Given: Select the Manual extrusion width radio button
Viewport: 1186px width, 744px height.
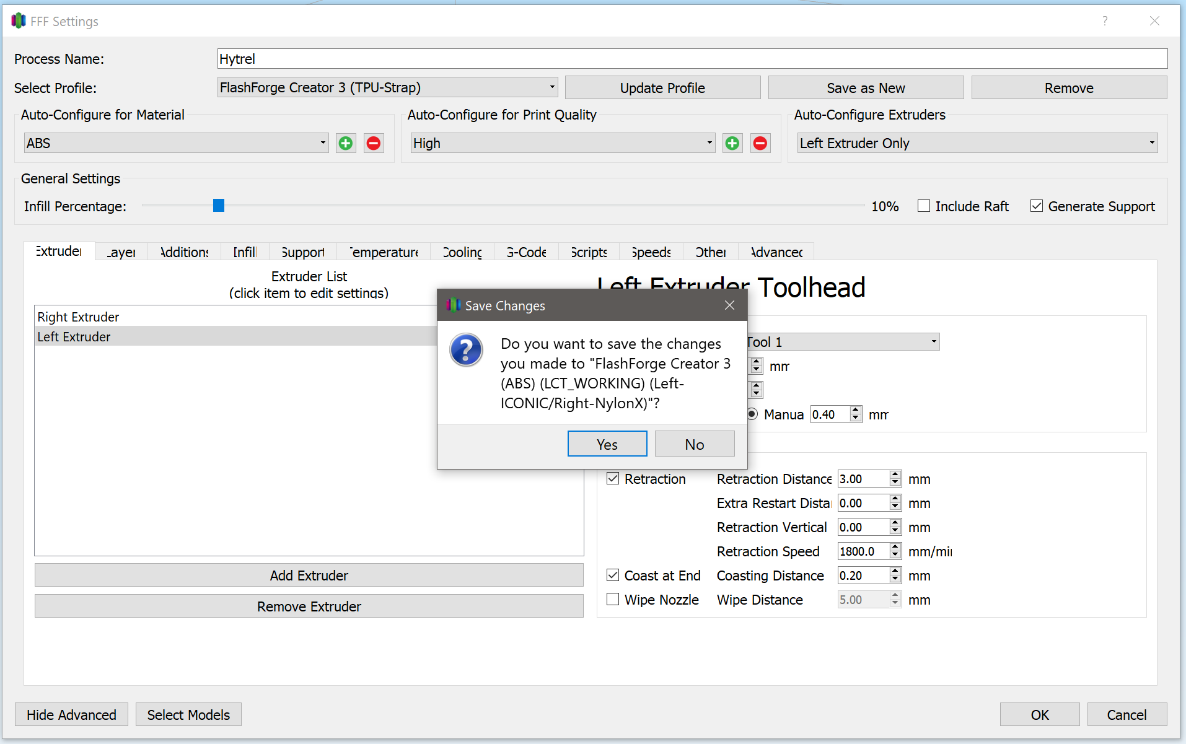Looking at the screenshot, I should tap(752, 414).
